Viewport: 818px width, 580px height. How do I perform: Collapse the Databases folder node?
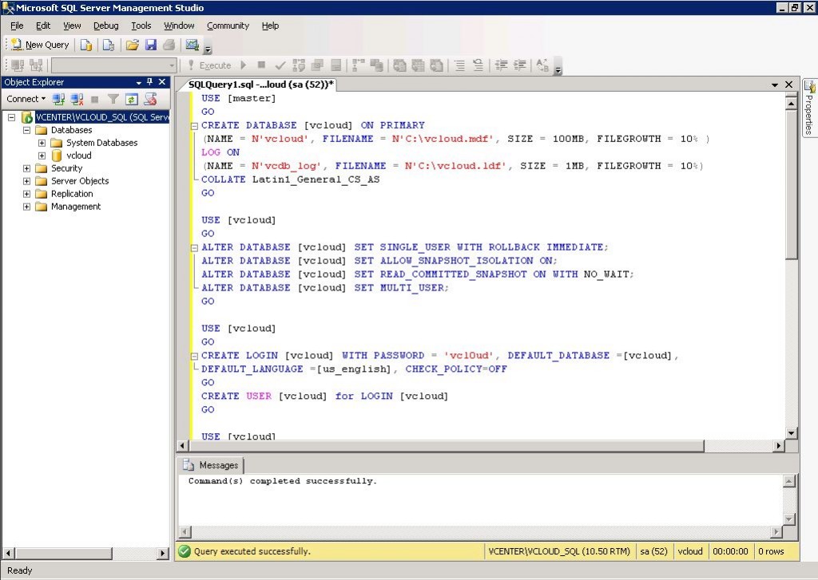tap(26, 130)
